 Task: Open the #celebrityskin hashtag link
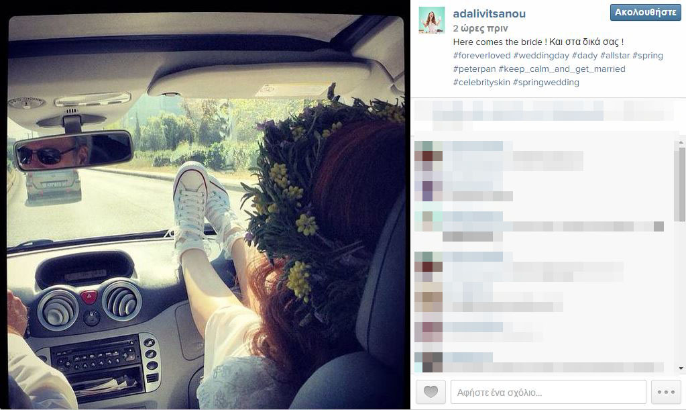click(x=481, y=83)
